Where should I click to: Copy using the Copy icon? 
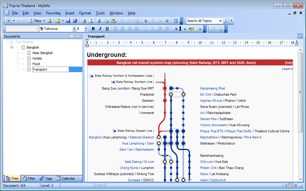click(x=106, y=21)
